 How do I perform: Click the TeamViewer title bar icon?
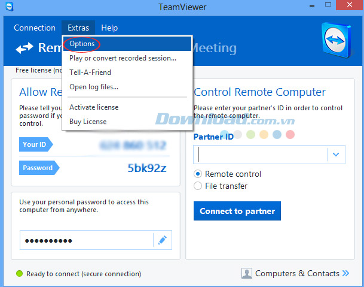[10, 7]
